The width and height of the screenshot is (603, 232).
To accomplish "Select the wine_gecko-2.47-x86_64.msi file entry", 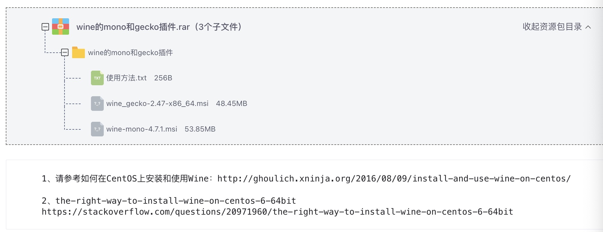I will click(157, 104).
